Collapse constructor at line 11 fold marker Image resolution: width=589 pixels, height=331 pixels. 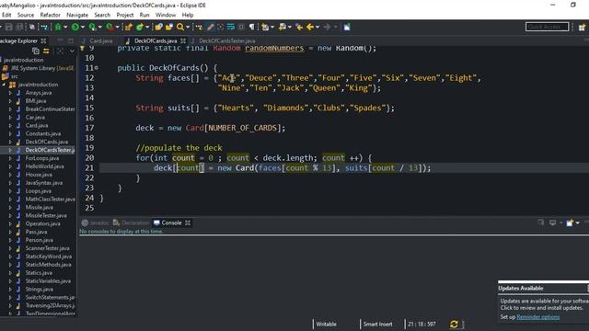tap(97, 68)
